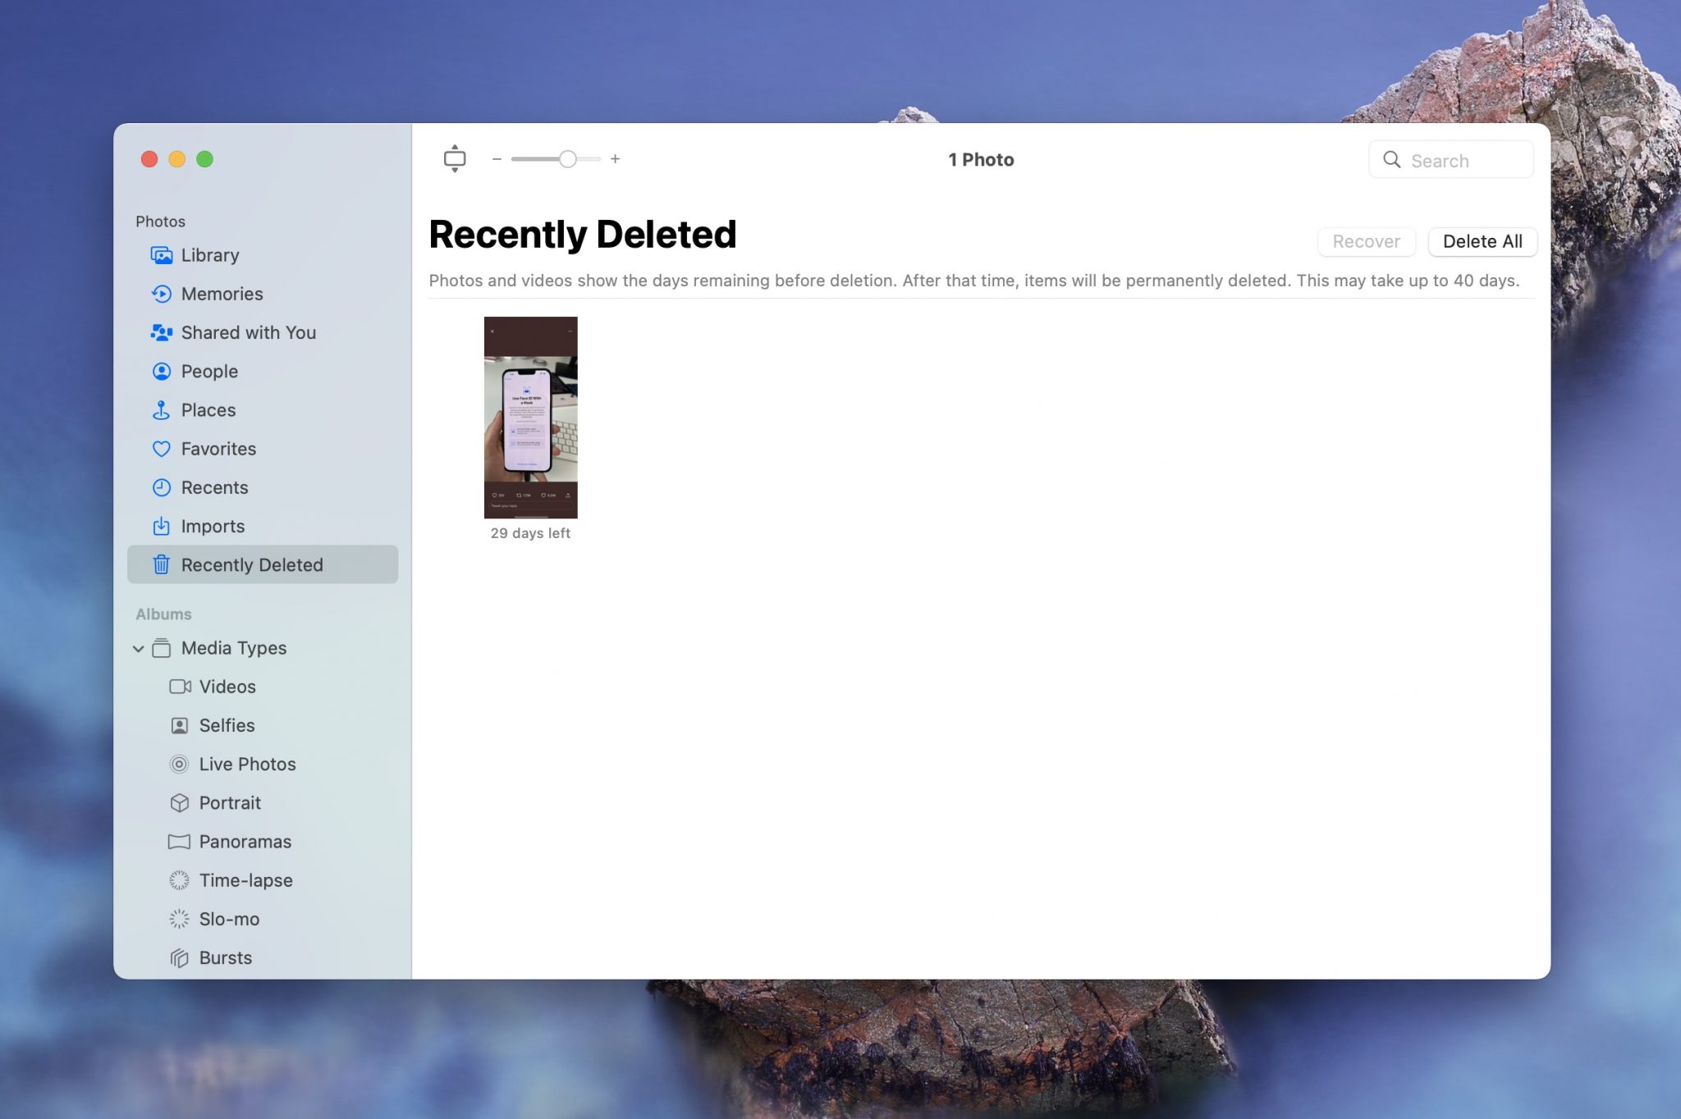Screen dimensions: 1681x1119
Task: Open the Places label
Action: 208,410
